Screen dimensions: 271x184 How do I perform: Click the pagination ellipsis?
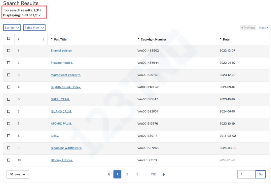(145, 175)
